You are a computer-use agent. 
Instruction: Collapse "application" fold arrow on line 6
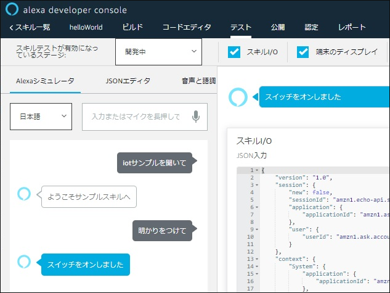(x=257, y=207)
